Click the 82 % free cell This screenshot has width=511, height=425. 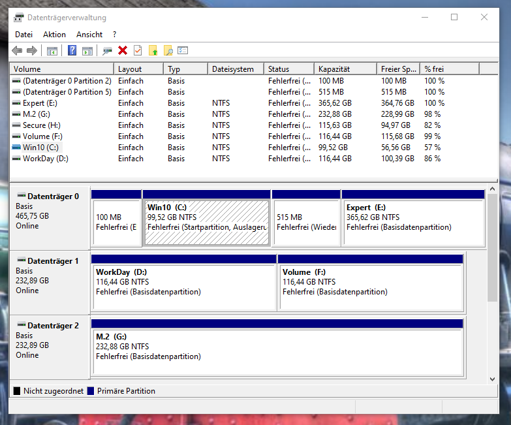pos(433,125)
